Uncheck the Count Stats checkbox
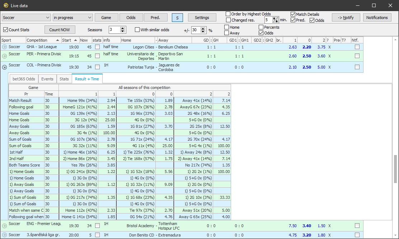Screen dimensions: 399x239 5,29
